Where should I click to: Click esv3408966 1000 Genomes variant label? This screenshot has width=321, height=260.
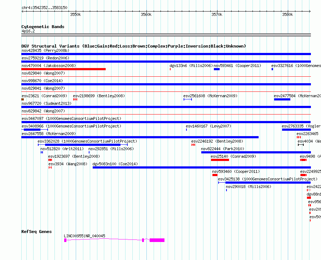click(71, 126)
